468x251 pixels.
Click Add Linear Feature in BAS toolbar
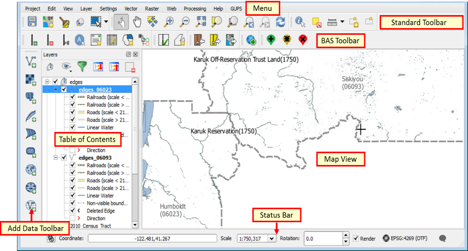click(x=33, y=40)
